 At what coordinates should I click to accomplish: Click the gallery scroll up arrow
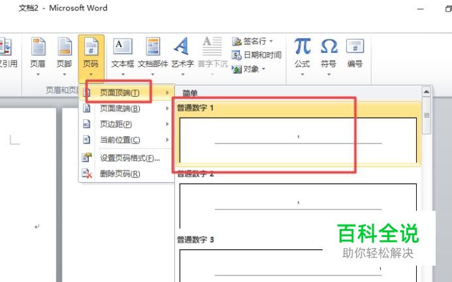point(427,92)
